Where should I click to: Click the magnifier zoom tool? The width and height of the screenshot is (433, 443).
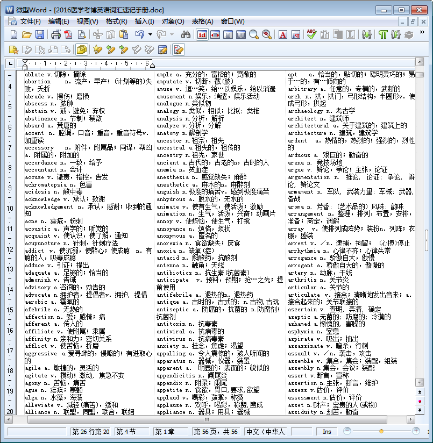[x=254, y=34]
